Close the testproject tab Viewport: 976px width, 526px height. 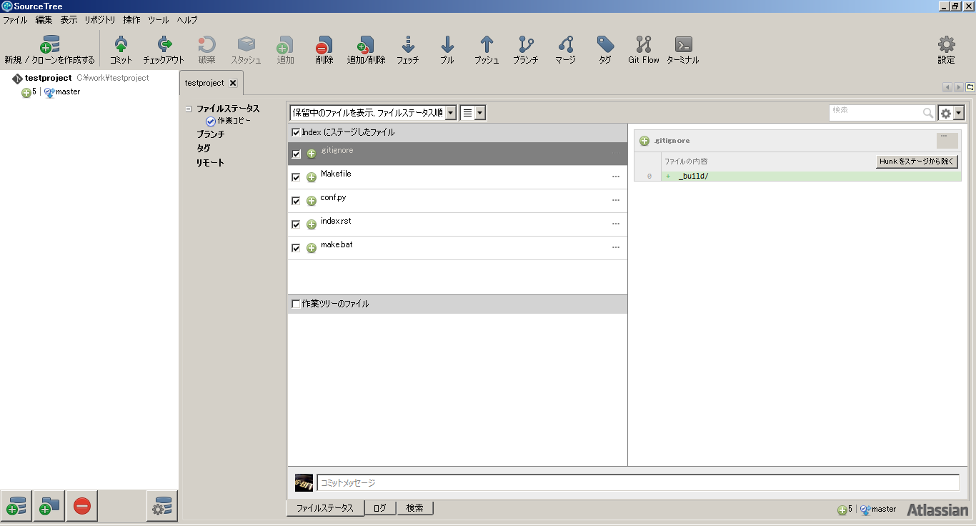point(233,83)
